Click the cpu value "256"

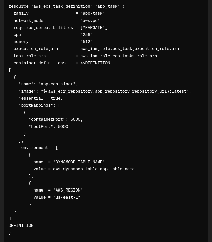click(86, 35)
